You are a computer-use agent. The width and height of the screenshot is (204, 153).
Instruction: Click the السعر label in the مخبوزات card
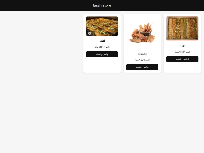pyautogui.click(x=147, y=60)
